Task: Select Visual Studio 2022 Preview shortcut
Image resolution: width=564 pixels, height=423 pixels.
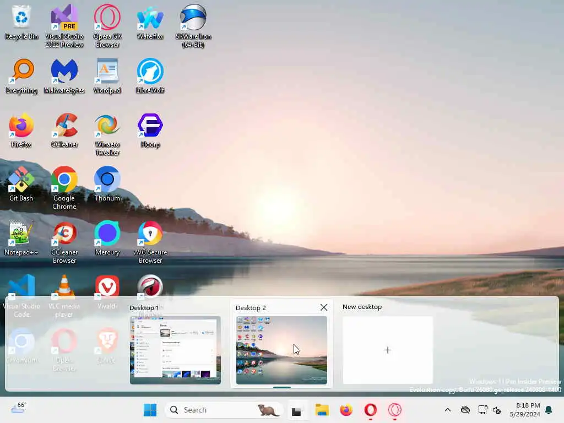Action: tap(64, 26)
